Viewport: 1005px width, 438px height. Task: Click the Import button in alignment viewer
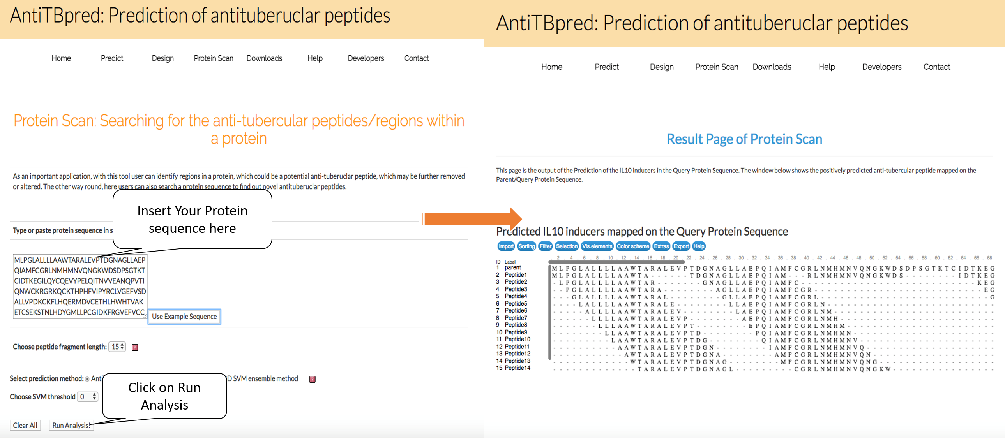click(x=506, y=246)
